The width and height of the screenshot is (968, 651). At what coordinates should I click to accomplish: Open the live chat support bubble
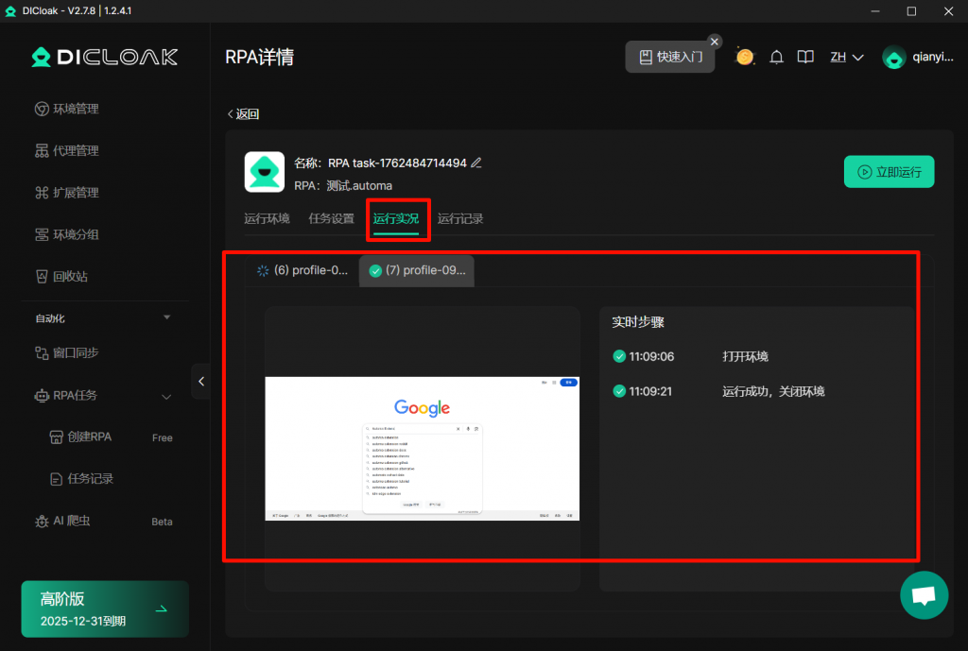click(x=924, y=595)
